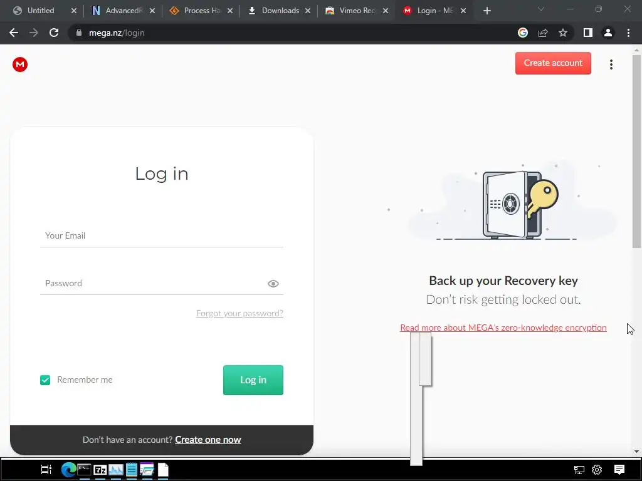Open the Chrome profile menu
This screenshot has height=481, width=642.
(x=608, y=33)
